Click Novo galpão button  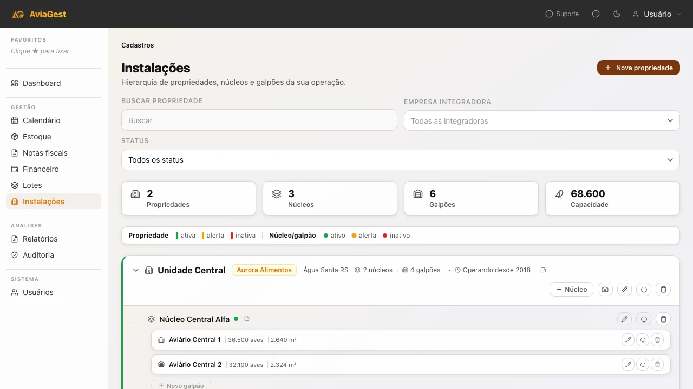(x=181, y=385)
